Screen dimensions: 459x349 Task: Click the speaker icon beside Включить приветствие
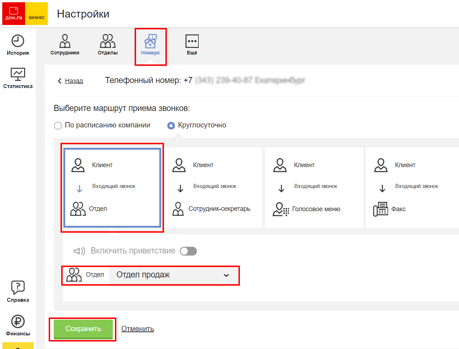(79, 251)
